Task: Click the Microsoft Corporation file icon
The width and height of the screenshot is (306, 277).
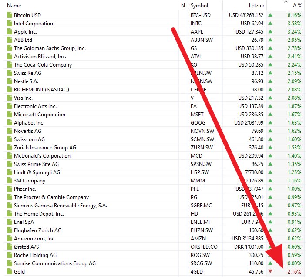Action: pyautogui.click(x=10, y=114)
